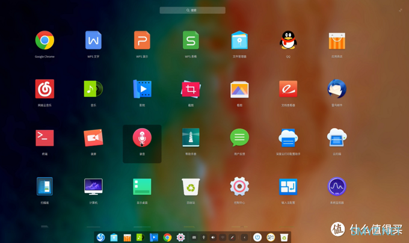Open the green User Feedback app
The image size is (409, 243).
[239, 137]
